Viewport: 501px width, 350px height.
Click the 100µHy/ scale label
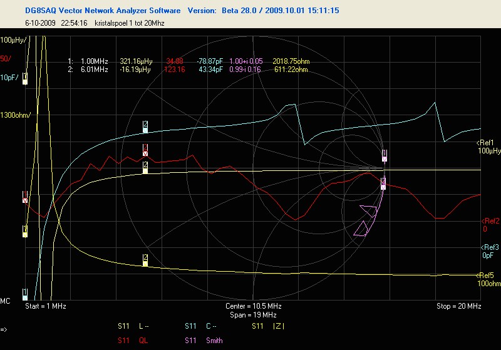click(13, 40)
